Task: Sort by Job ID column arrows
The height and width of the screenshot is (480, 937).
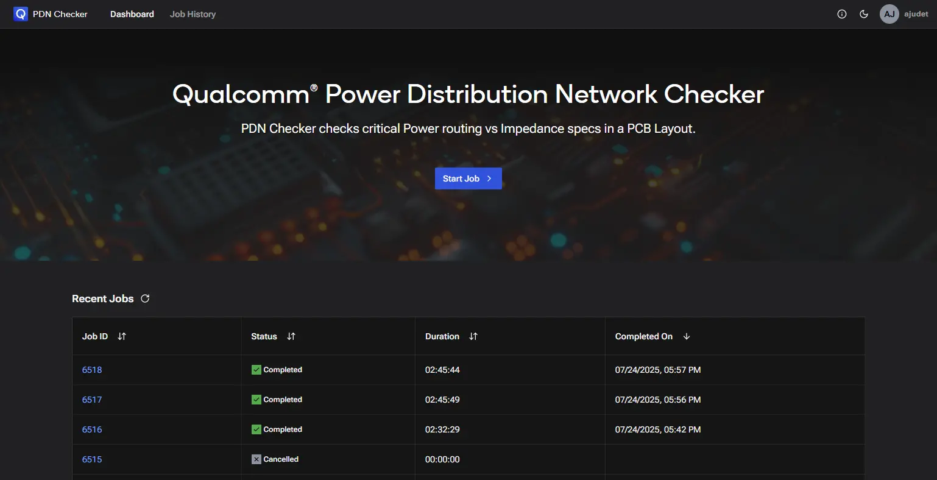Action: pyautogui.click(x=122, y=336)
